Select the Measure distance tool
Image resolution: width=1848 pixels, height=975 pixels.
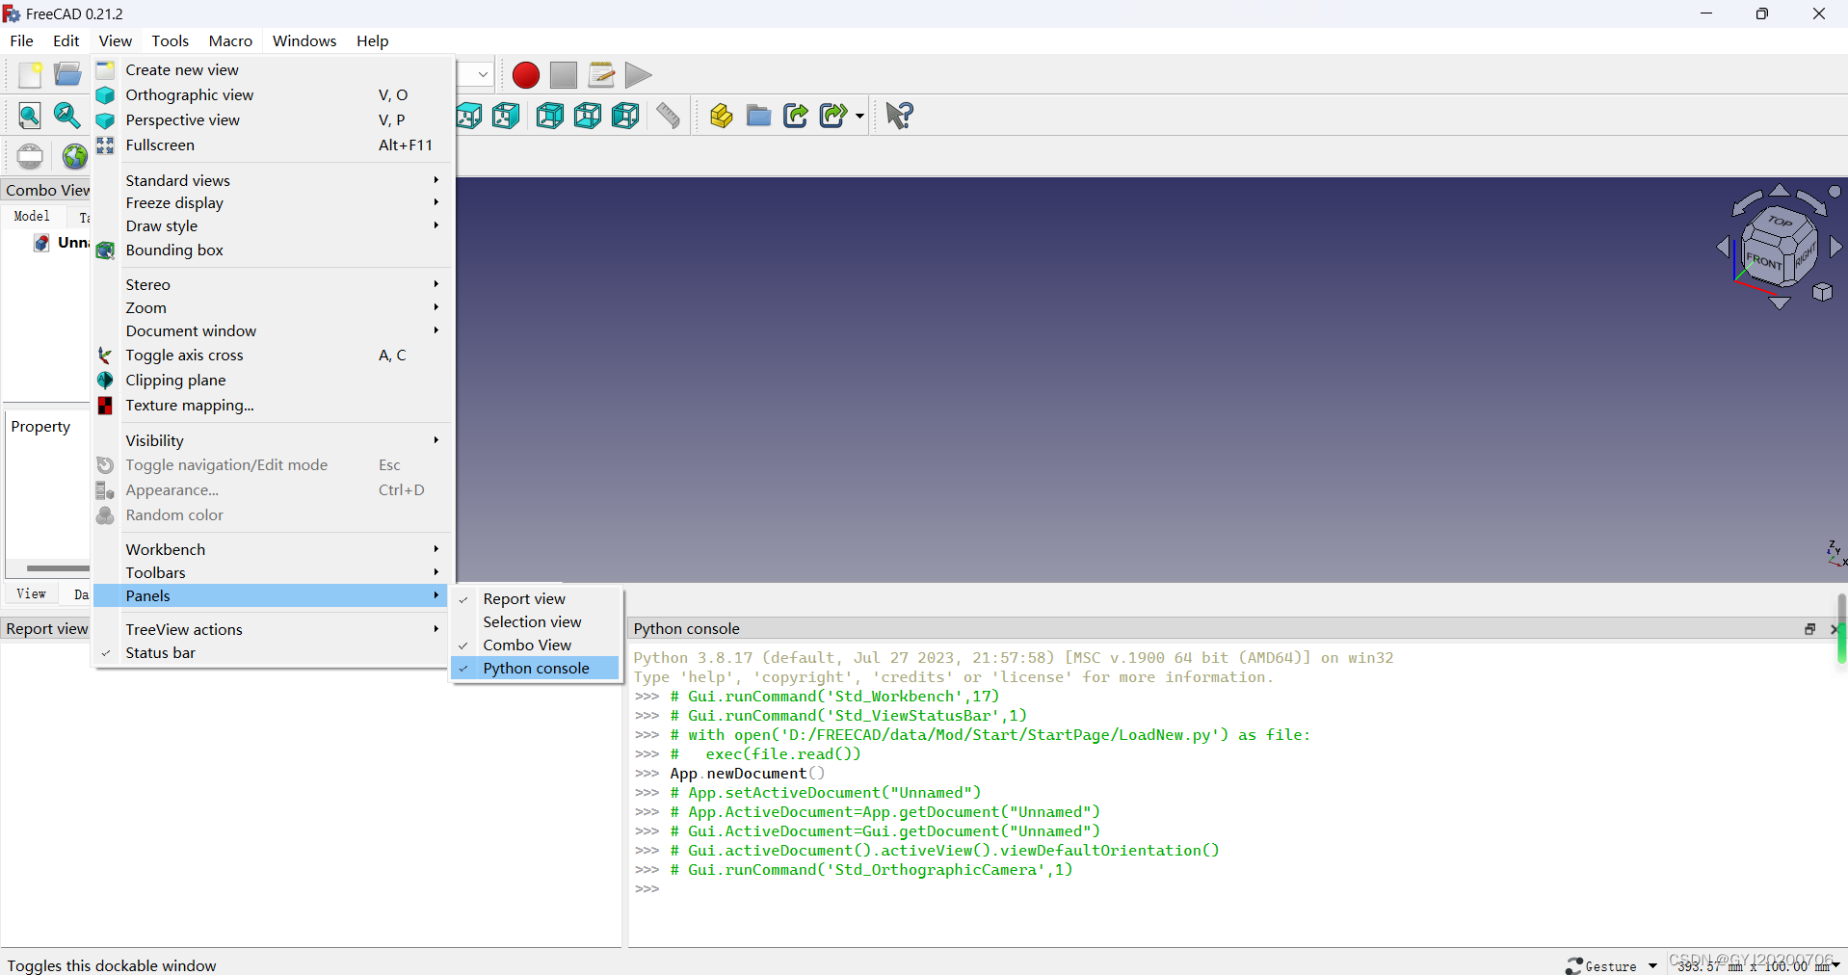pos(668,116)
